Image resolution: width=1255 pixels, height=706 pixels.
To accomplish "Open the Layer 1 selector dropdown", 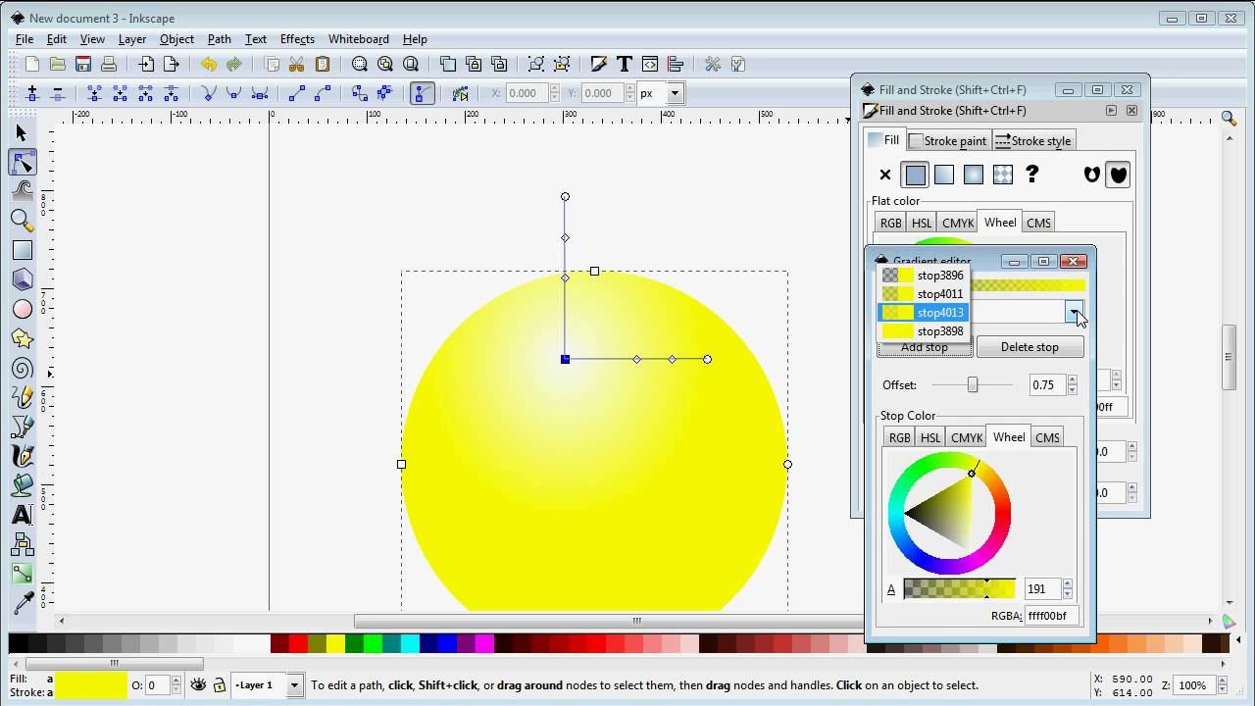I will [x=294, y=685].
